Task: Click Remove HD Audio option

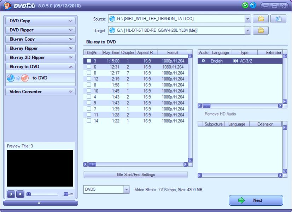Action: click(x=220, y=114)
